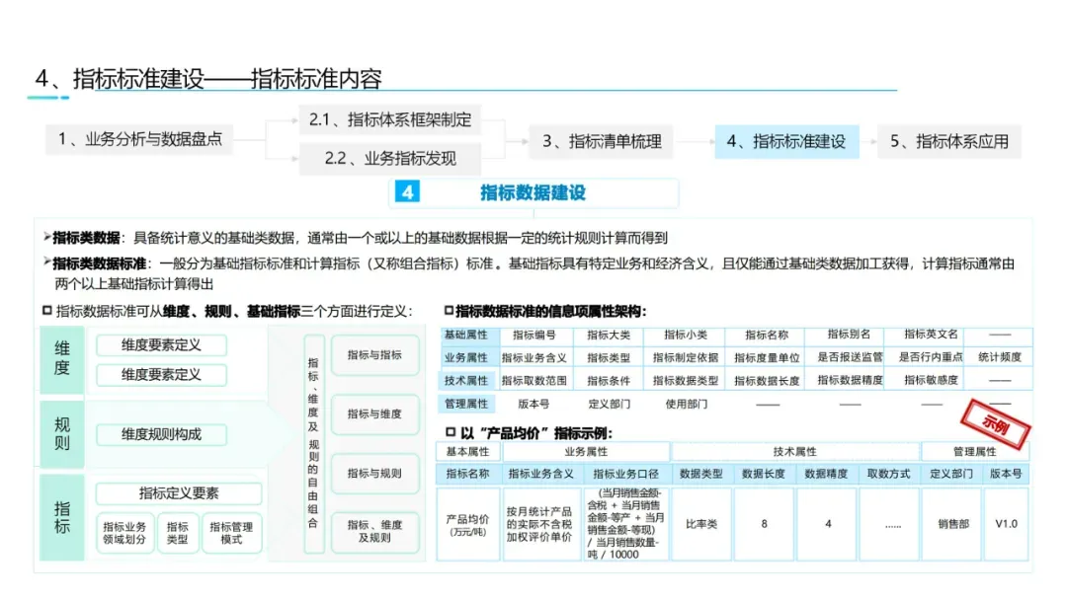The image size is (1067, 600).
Task: Select step '5、指标体系应用'
Action: pyautogui.click(x=949, y=141)
